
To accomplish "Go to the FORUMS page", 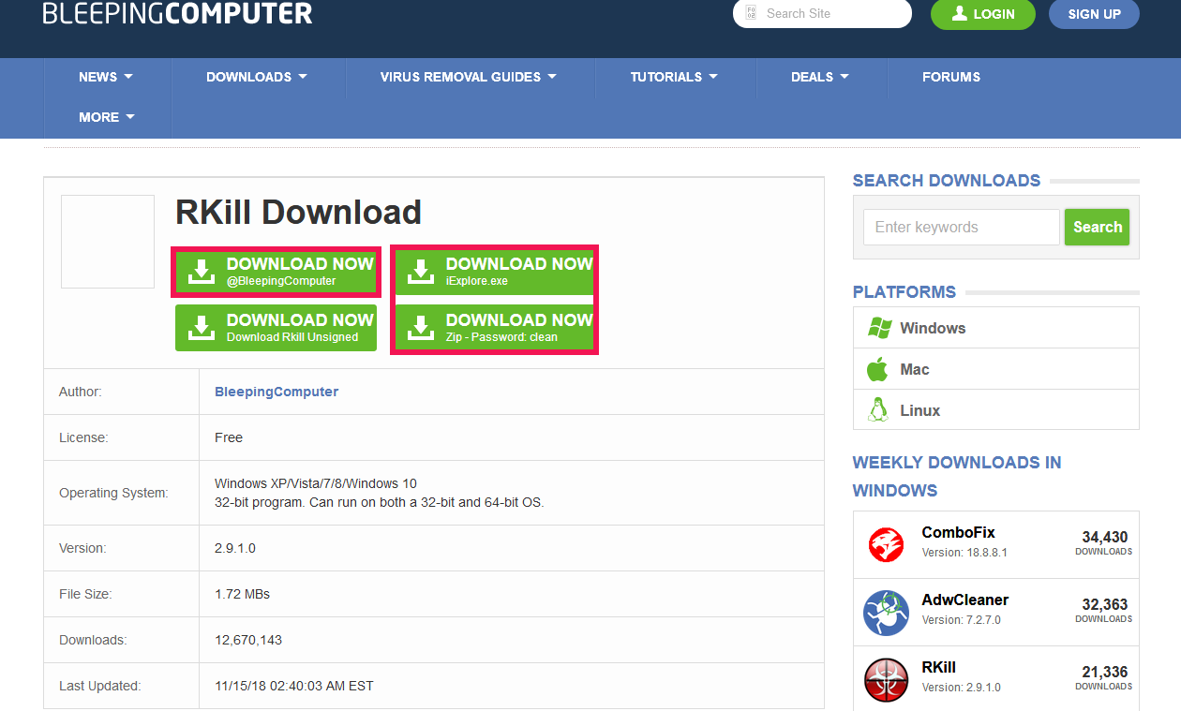I will (x=951, y=77).
